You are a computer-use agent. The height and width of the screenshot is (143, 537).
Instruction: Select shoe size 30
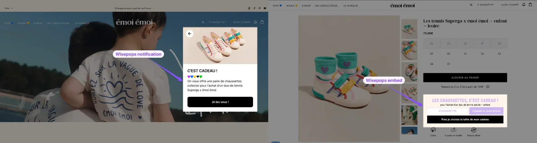point(448,54)
